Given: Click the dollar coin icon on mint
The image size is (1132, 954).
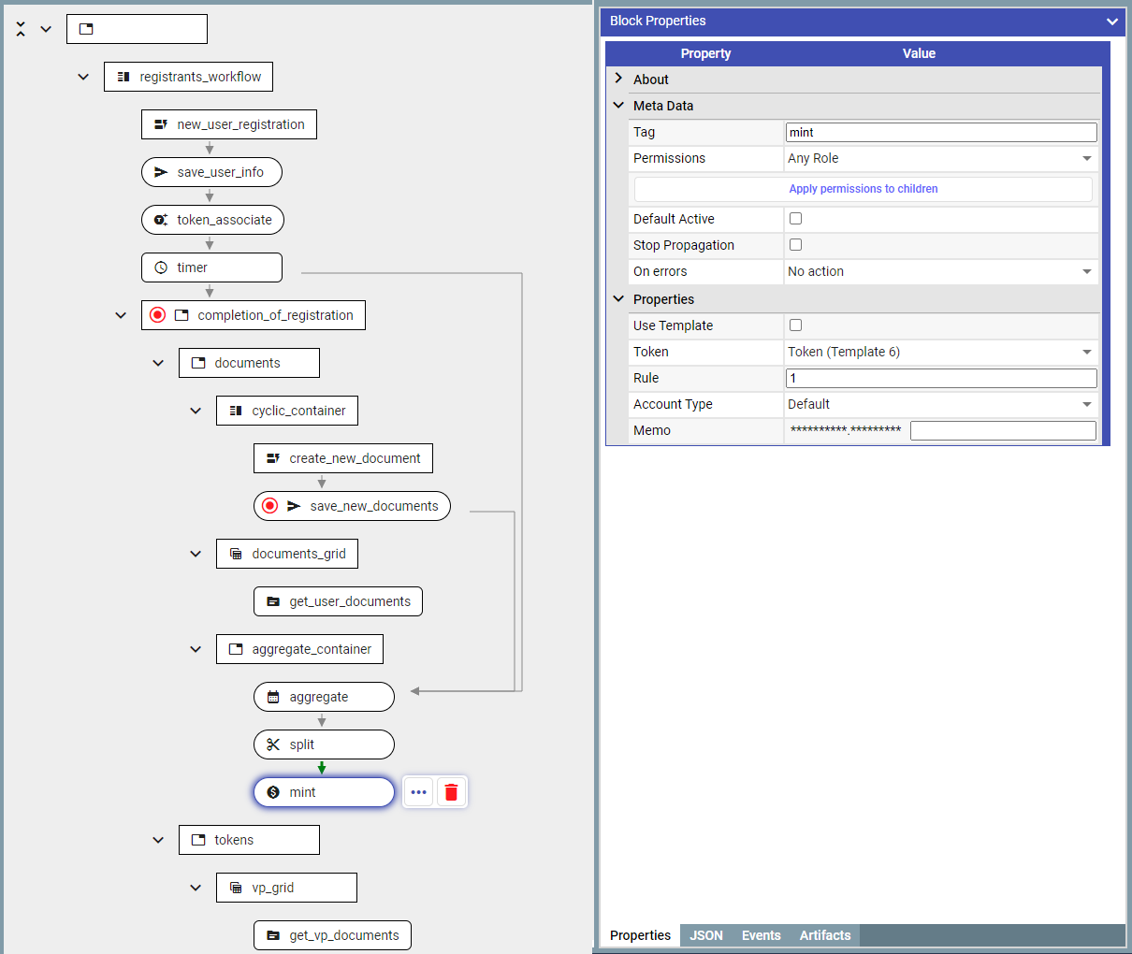Looking at the screenshot, I should coord(273,792).
